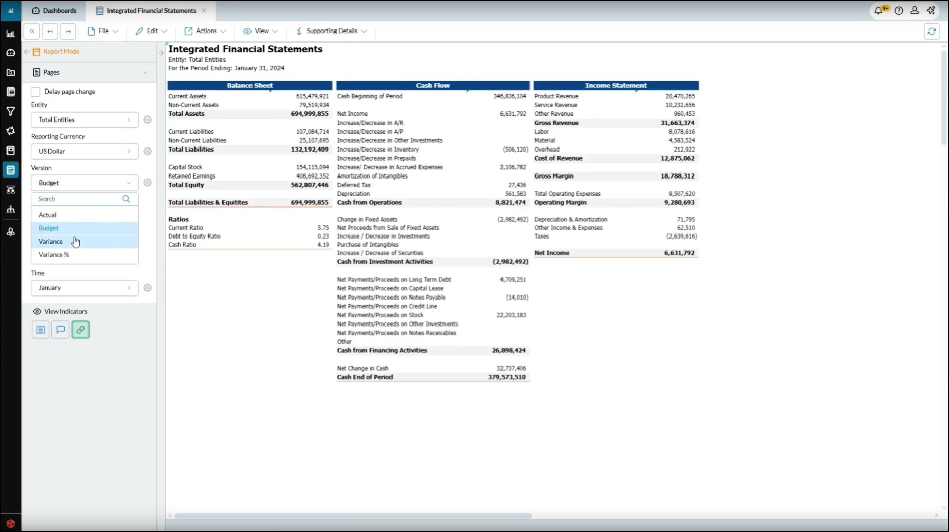The height and width of the screenshot is (532, 949).
Task: Click the gear icon beside the Time selector
Action: pos(147,288)
